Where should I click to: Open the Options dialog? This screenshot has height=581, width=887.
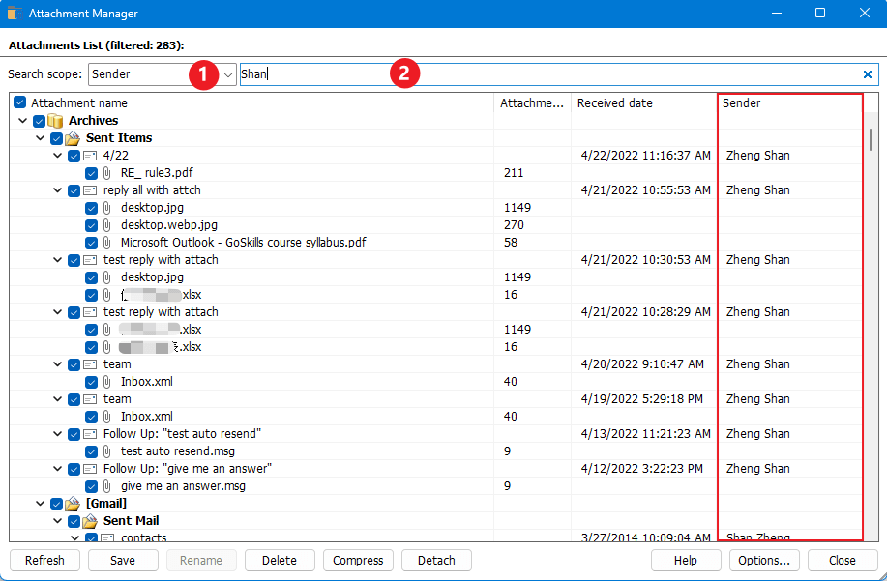coord(764,560)
